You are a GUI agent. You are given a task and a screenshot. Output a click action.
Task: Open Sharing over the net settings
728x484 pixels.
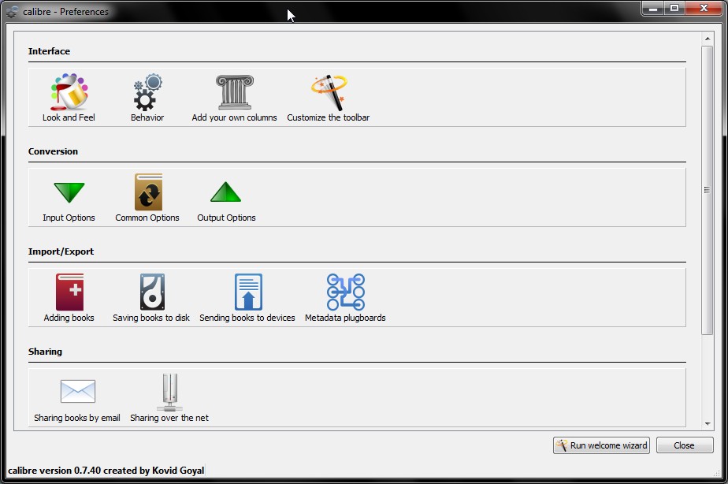point(169,398)
